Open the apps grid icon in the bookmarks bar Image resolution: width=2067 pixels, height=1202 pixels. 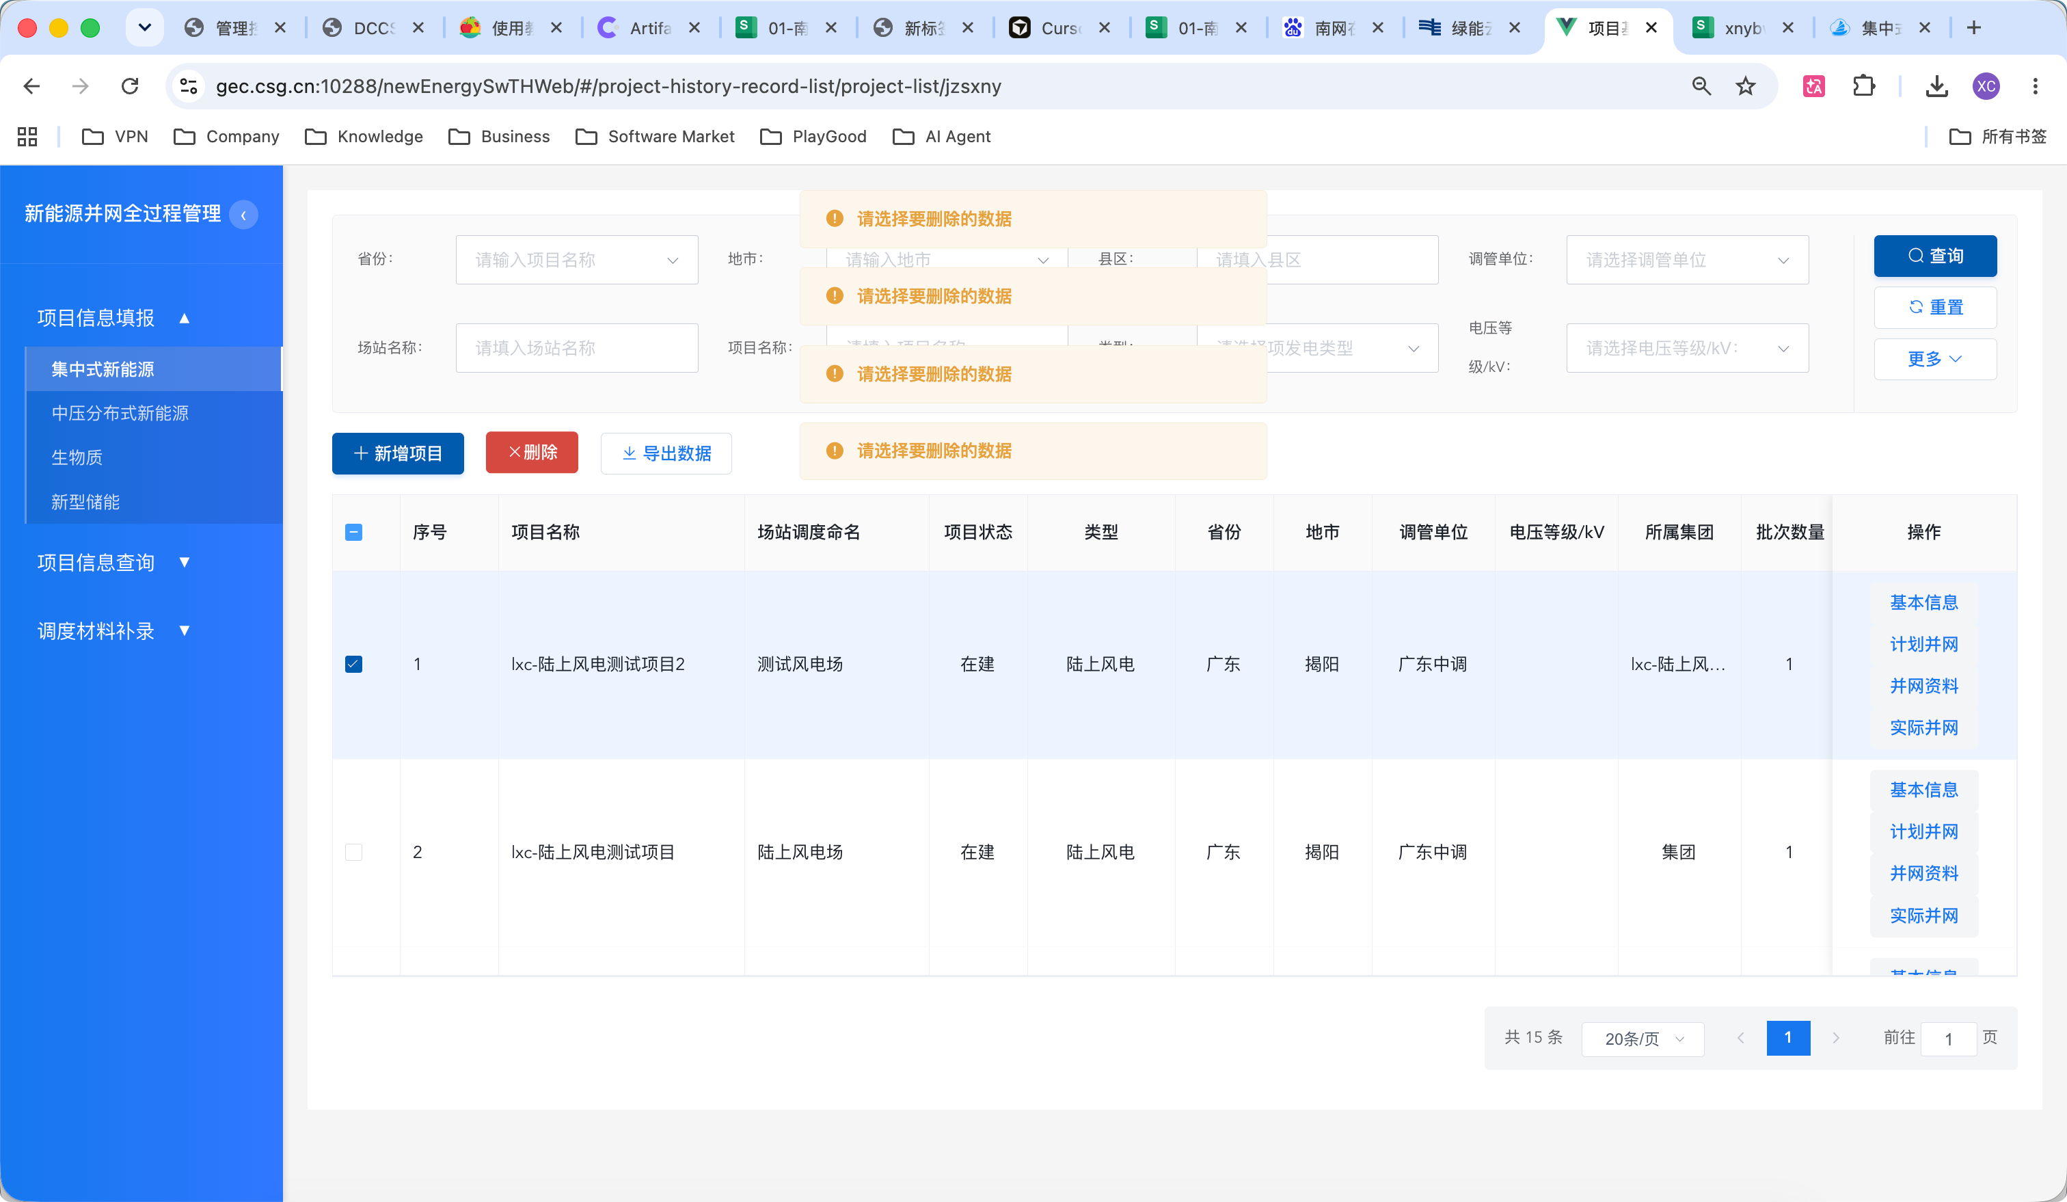pyautogui.click(x=27, y=136)
